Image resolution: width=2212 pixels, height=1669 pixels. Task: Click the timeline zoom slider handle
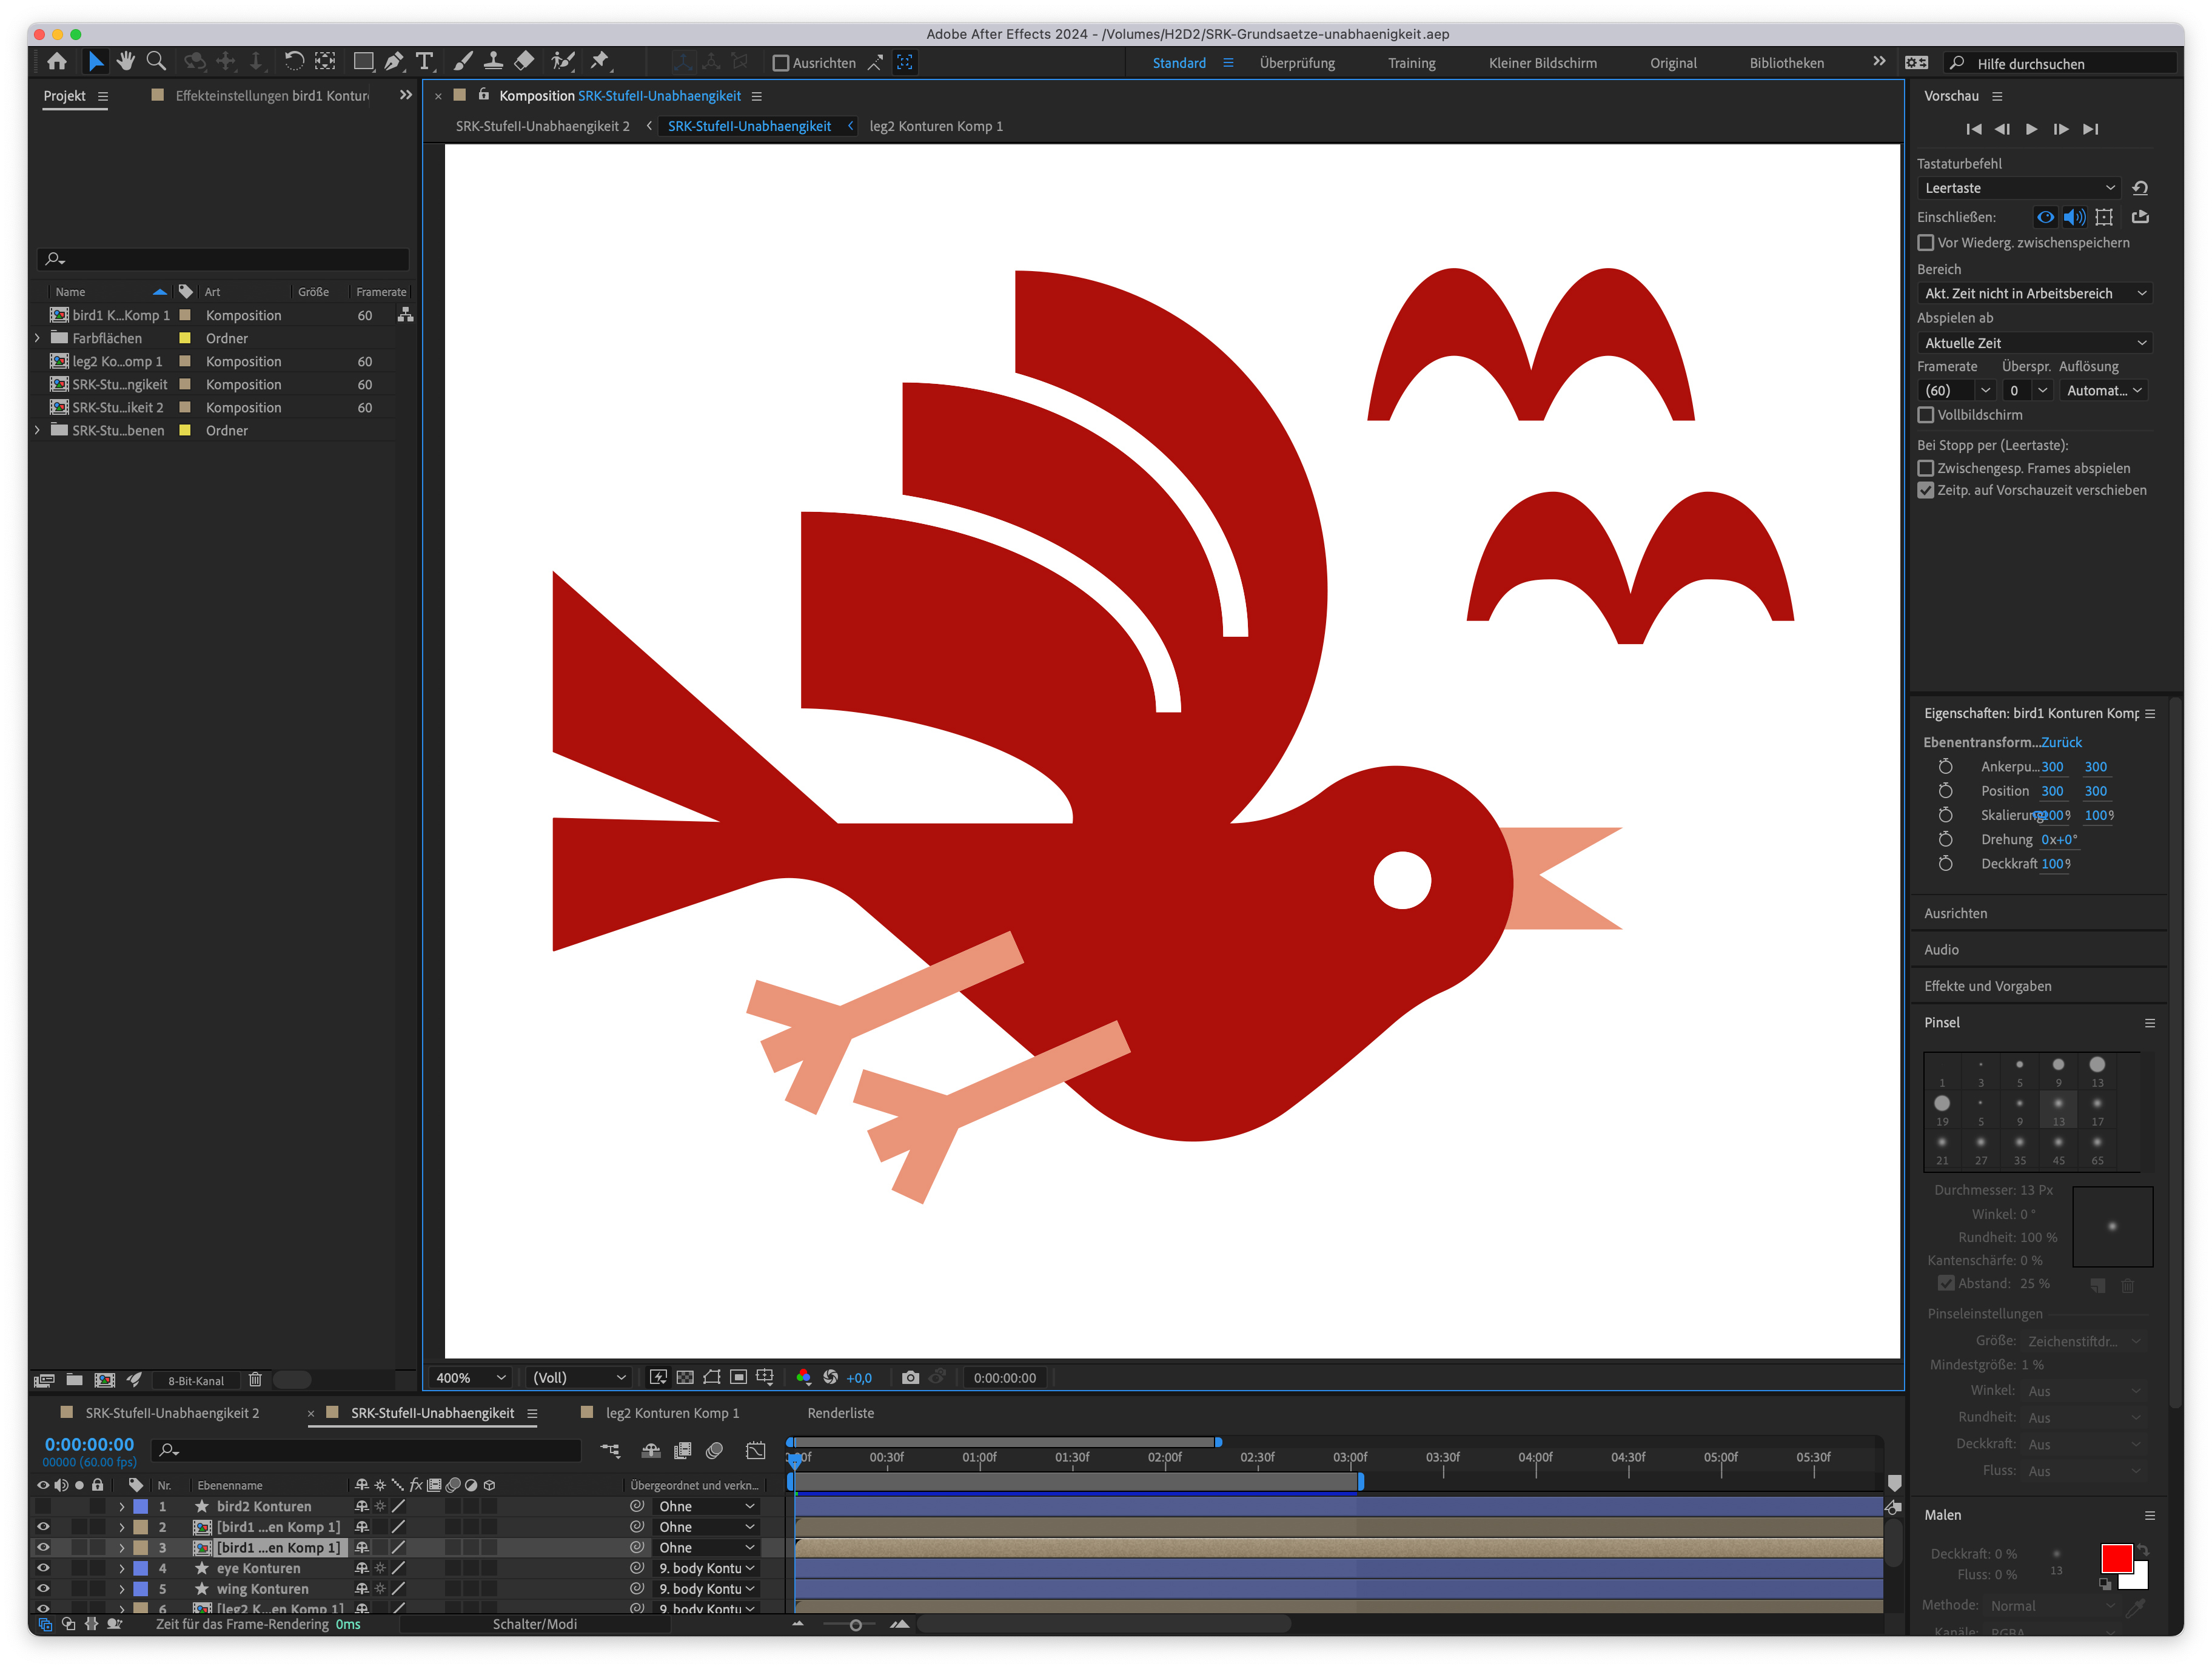coord(855,1625)
